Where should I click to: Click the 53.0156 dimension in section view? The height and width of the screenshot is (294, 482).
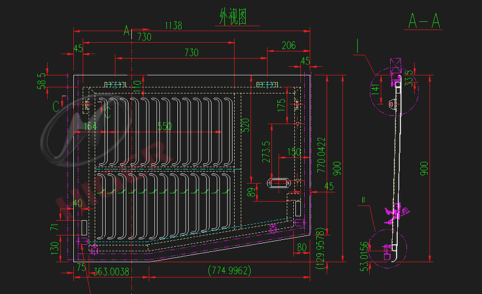[364, 256]
